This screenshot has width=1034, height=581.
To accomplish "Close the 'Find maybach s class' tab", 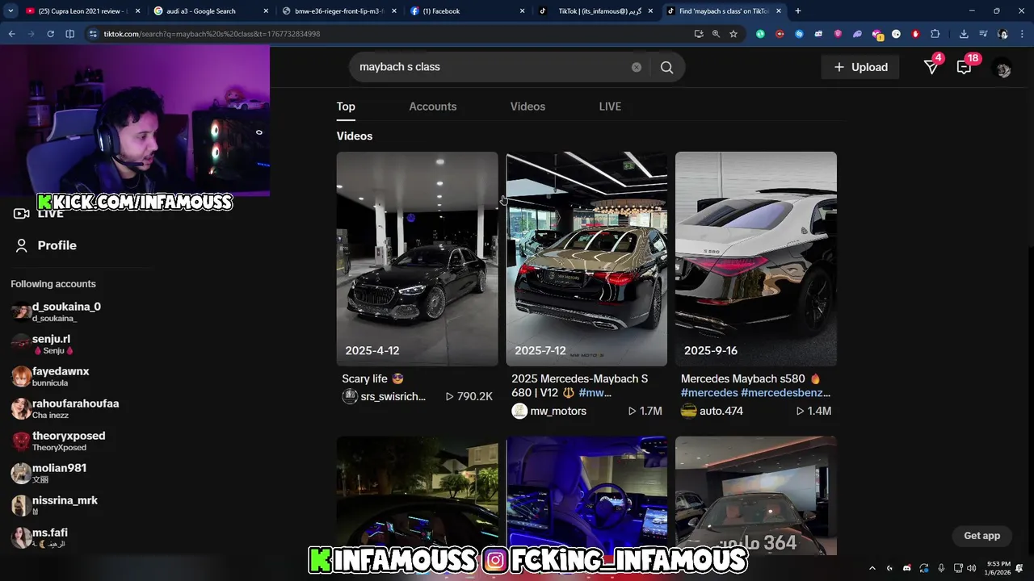I will [x=778, y=11].
